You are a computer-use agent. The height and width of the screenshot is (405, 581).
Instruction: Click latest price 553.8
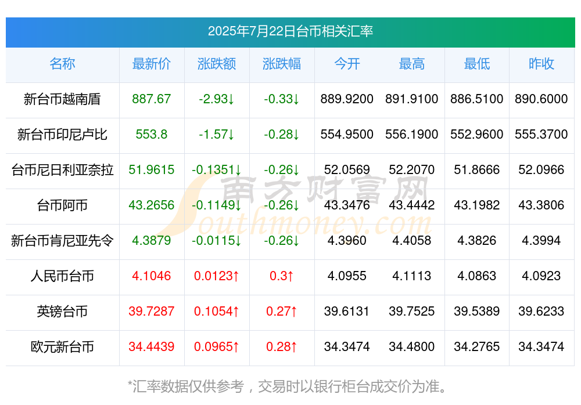[x=152, y=135]
